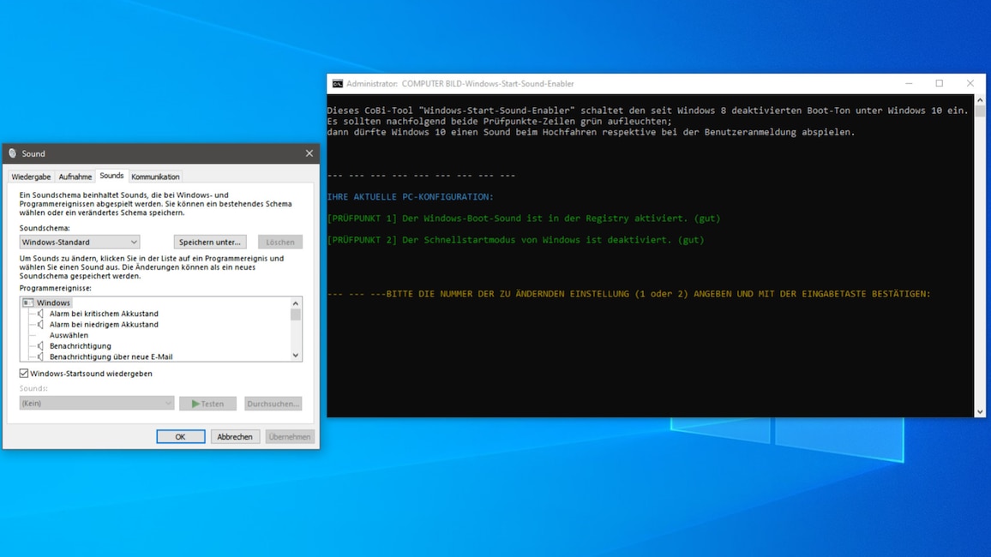Image resolution: width=991 pixels, height=557 pixels.
Task: Click speaker icon for Alarm bei kritischem Akkustand
Action: 40,314
